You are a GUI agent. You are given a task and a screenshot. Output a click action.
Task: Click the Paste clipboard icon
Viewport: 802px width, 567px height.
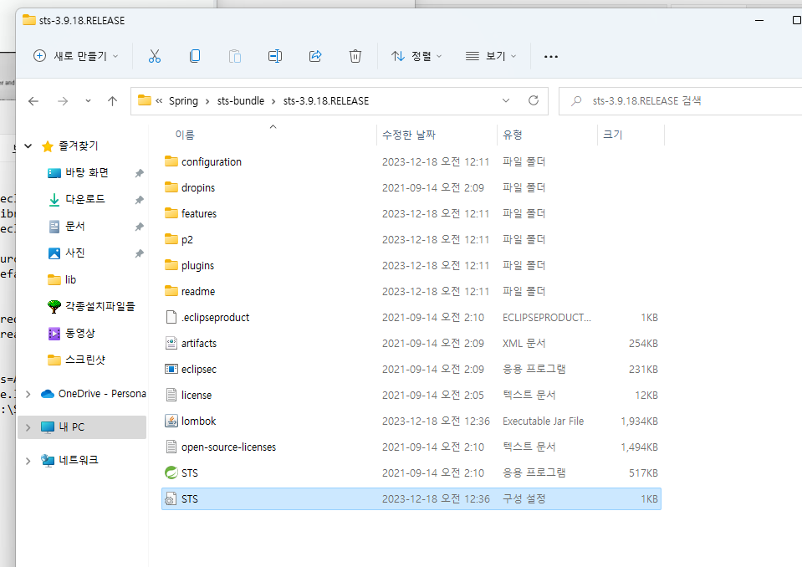(235, 56)
